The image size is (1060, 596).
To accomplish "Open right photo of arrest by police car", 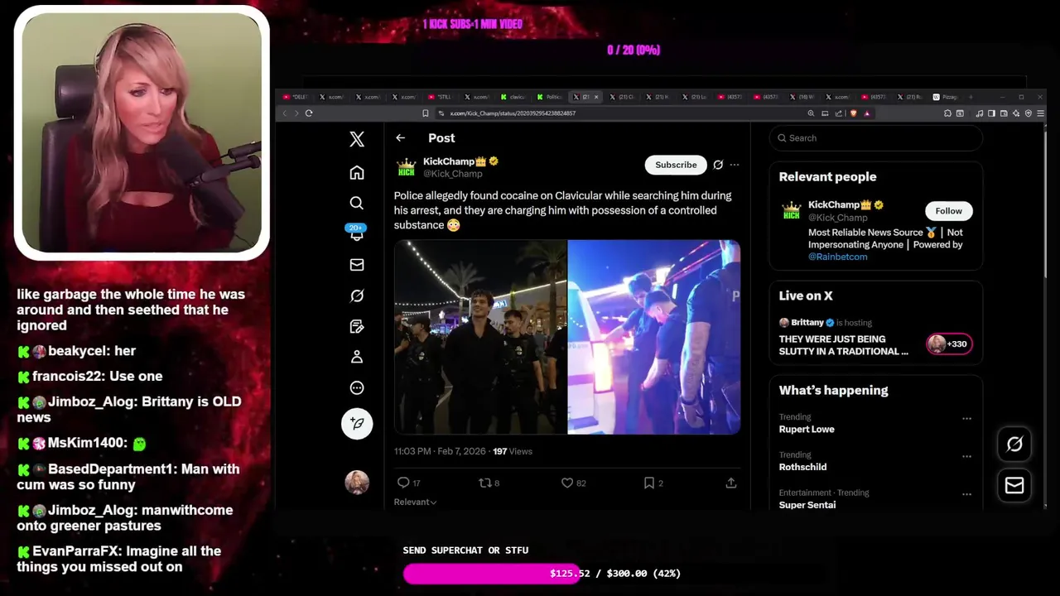I will (654, 337).
